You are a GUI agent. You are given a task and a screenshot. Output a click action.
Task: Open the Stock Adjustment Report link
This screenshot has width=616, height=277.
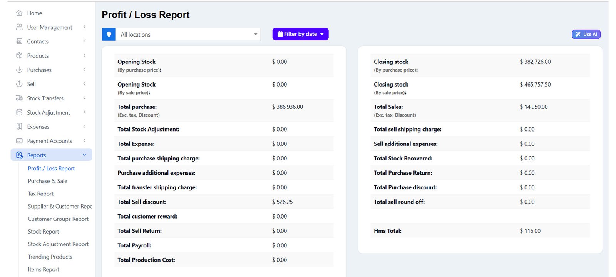(x=58, y=244)
